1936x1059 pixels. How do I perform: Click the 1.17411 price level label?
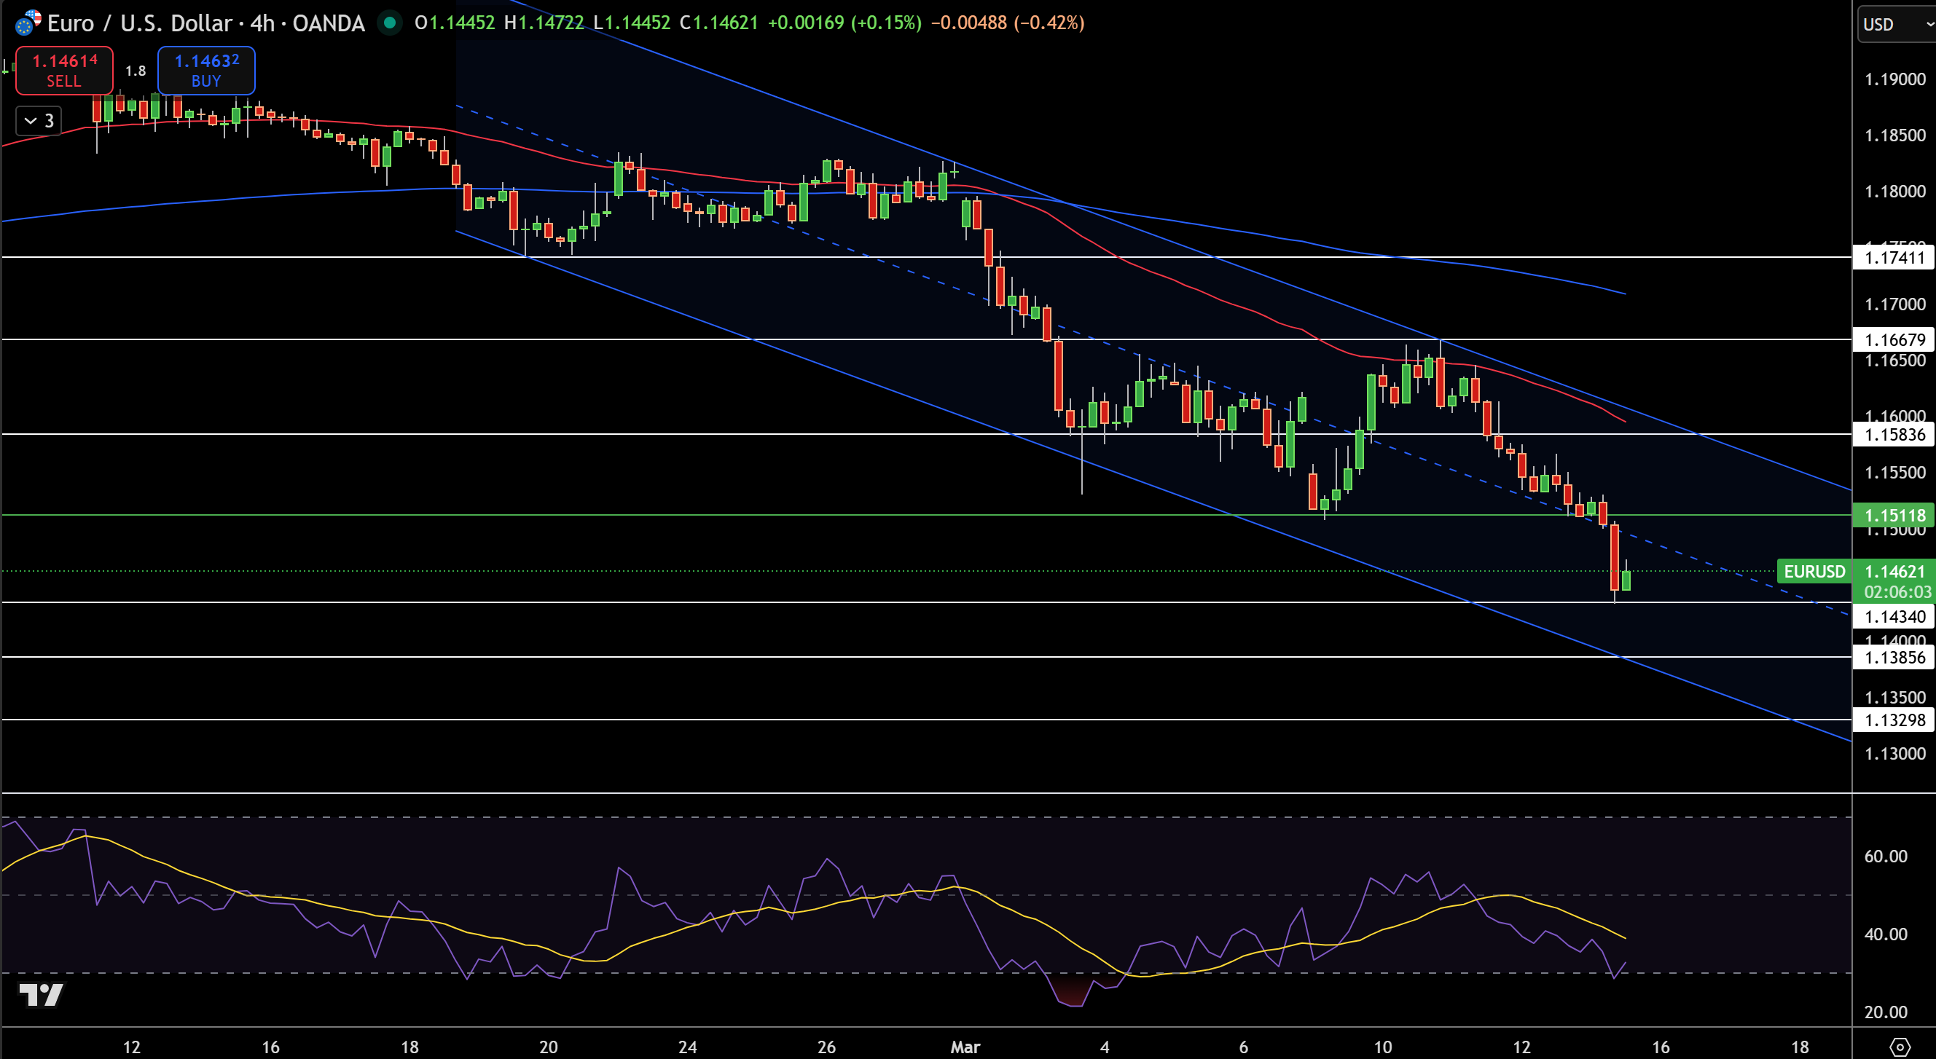1894,258
